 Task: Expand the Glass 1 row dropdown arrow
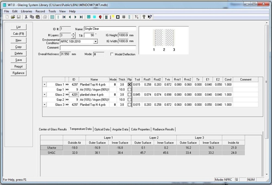(x=45, y=85)
